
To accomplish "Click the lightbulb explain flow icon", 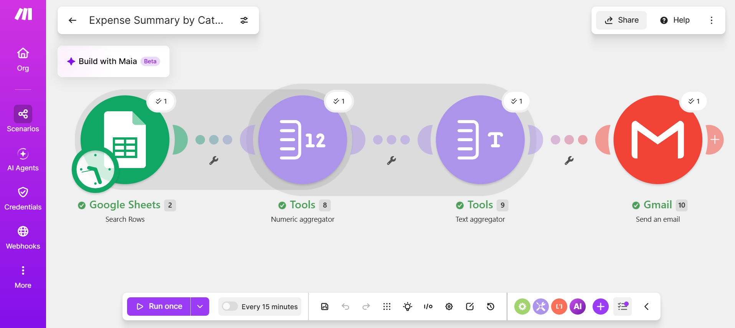I will pos(408,307).
